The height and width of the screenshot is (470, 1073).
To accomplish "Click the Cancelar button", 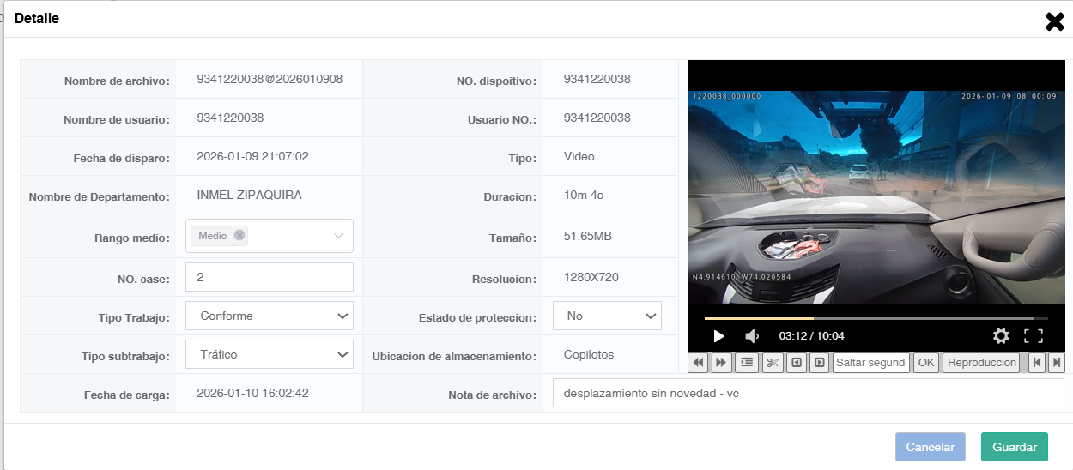I will click(931, 447).
